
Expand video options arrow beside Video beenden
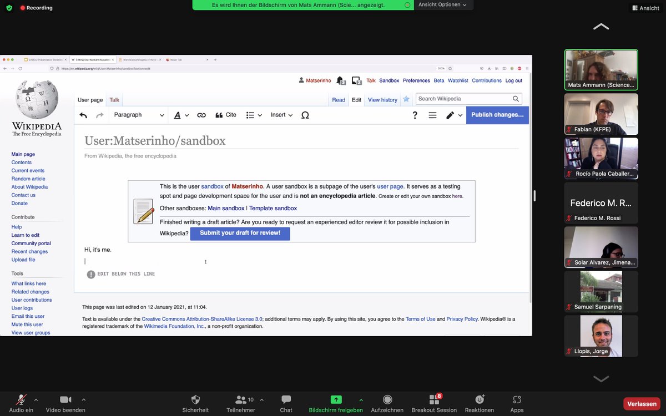(84, 399)
